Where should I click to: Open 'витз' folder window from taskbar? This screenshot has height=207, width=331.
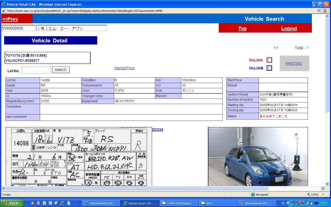pos(218,203)
